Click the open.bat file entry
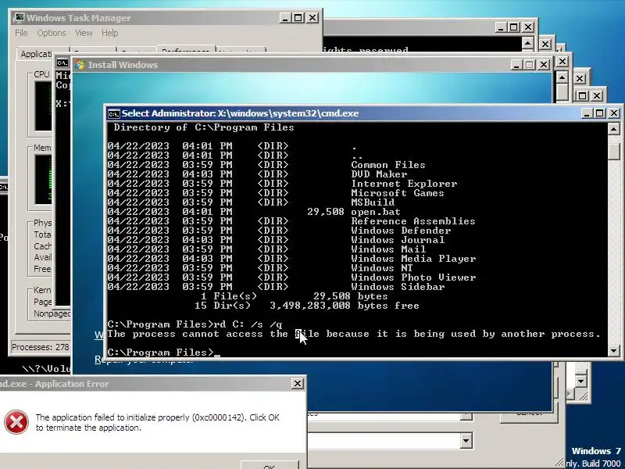The height and width of the screenshot is (469, 625). point(376,212)
